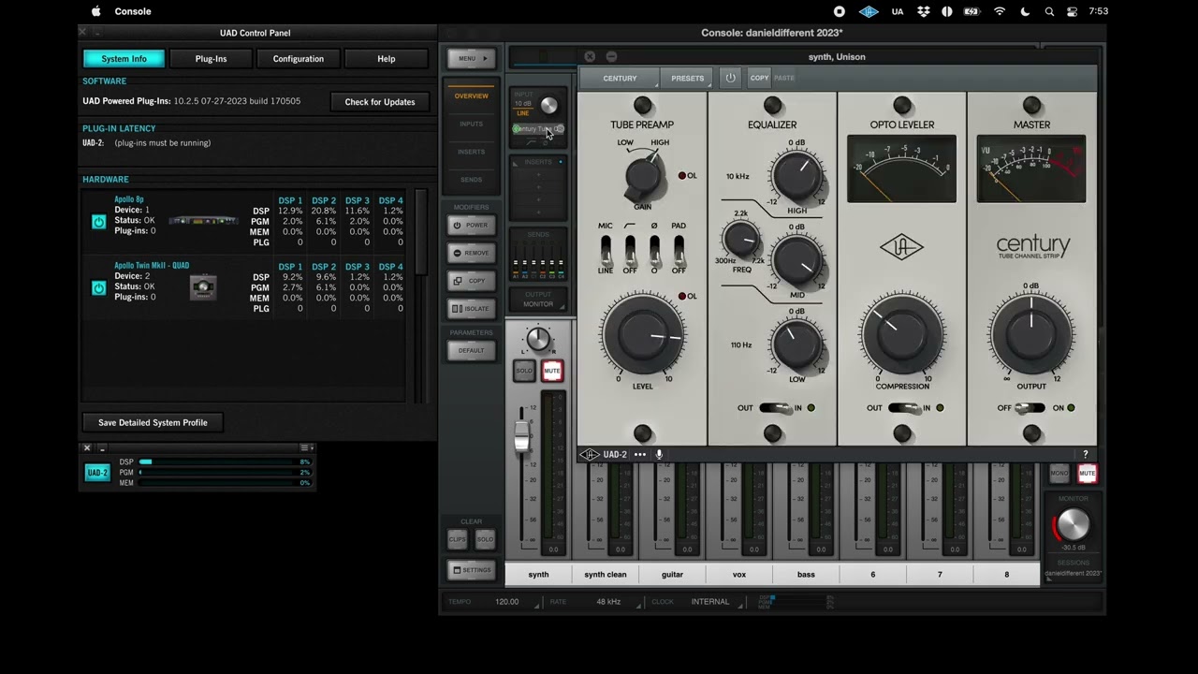Switch to the Plug-Ins tab
This screenshot has height=674, width=1198.
click(211, 58)
